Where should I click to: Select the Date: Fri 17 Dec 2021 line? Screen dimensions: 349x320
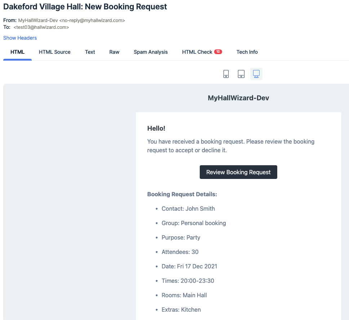[x=189, y=267]
